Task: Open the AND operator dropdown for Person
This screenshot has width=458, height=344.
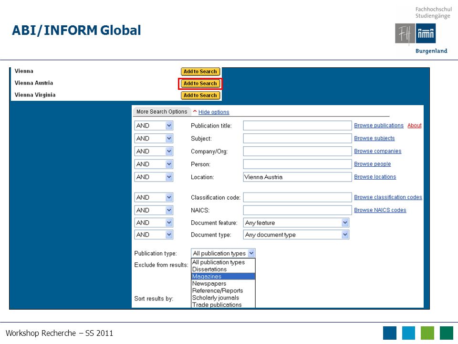Action: pyautogui.click(x=154, y=164)
